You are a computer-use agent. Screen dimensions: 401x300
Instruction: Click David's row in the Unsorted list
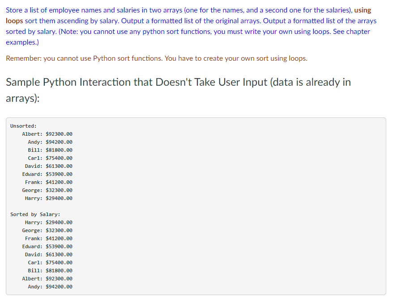[48, 166]
